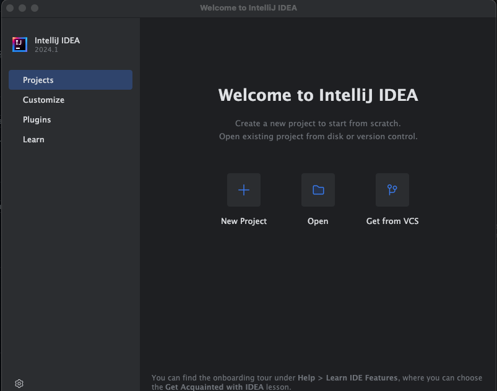
Task: Click the IntelliJ IDEA logo icon
Action: 20,45
